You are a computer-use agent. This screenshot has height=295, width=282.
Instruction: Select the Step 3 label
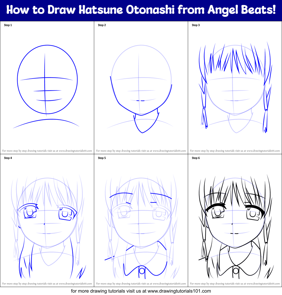(x=196, y=25)
